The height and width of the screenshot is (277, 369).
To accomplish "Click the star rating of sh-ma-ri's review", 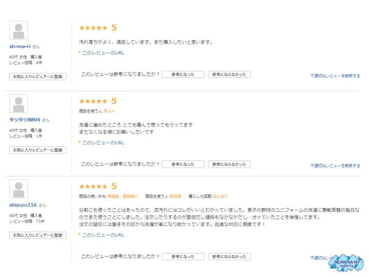I will click(x=93, y=28).
